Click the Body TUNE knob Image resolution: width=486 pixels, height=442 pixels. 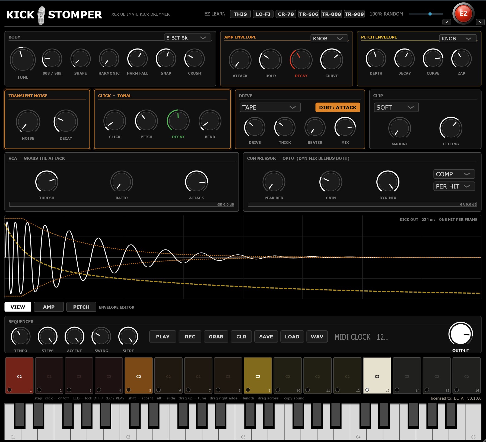[23, 60]
